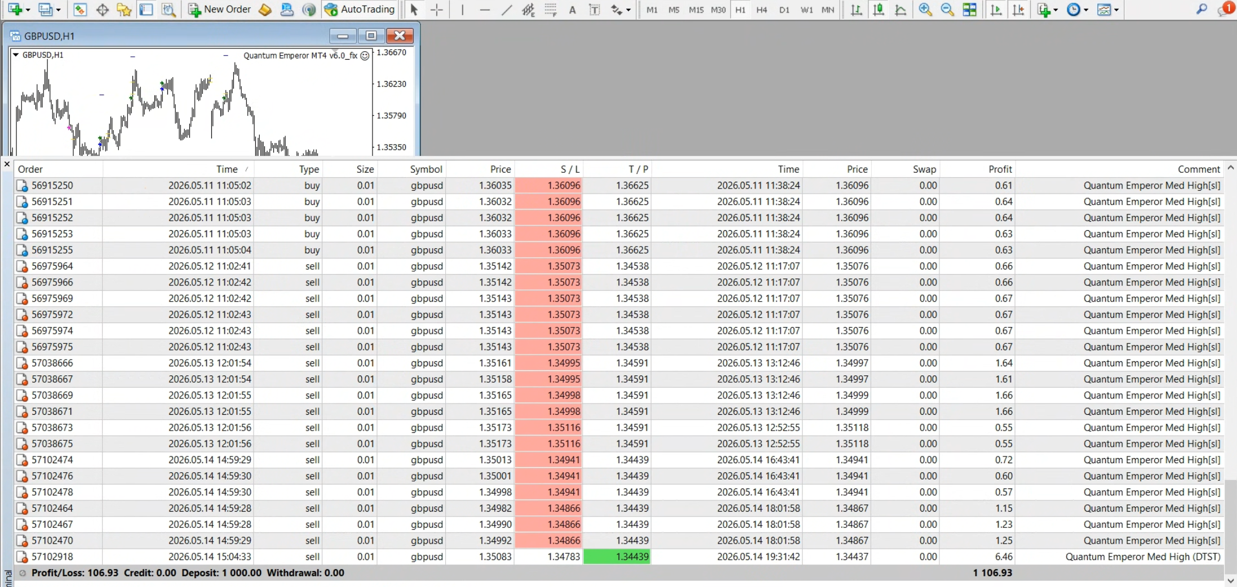This screenshot has width=1237, height=587.
Task: Click the history scrollbar down arrow
Action: [x=1231, y=580]
